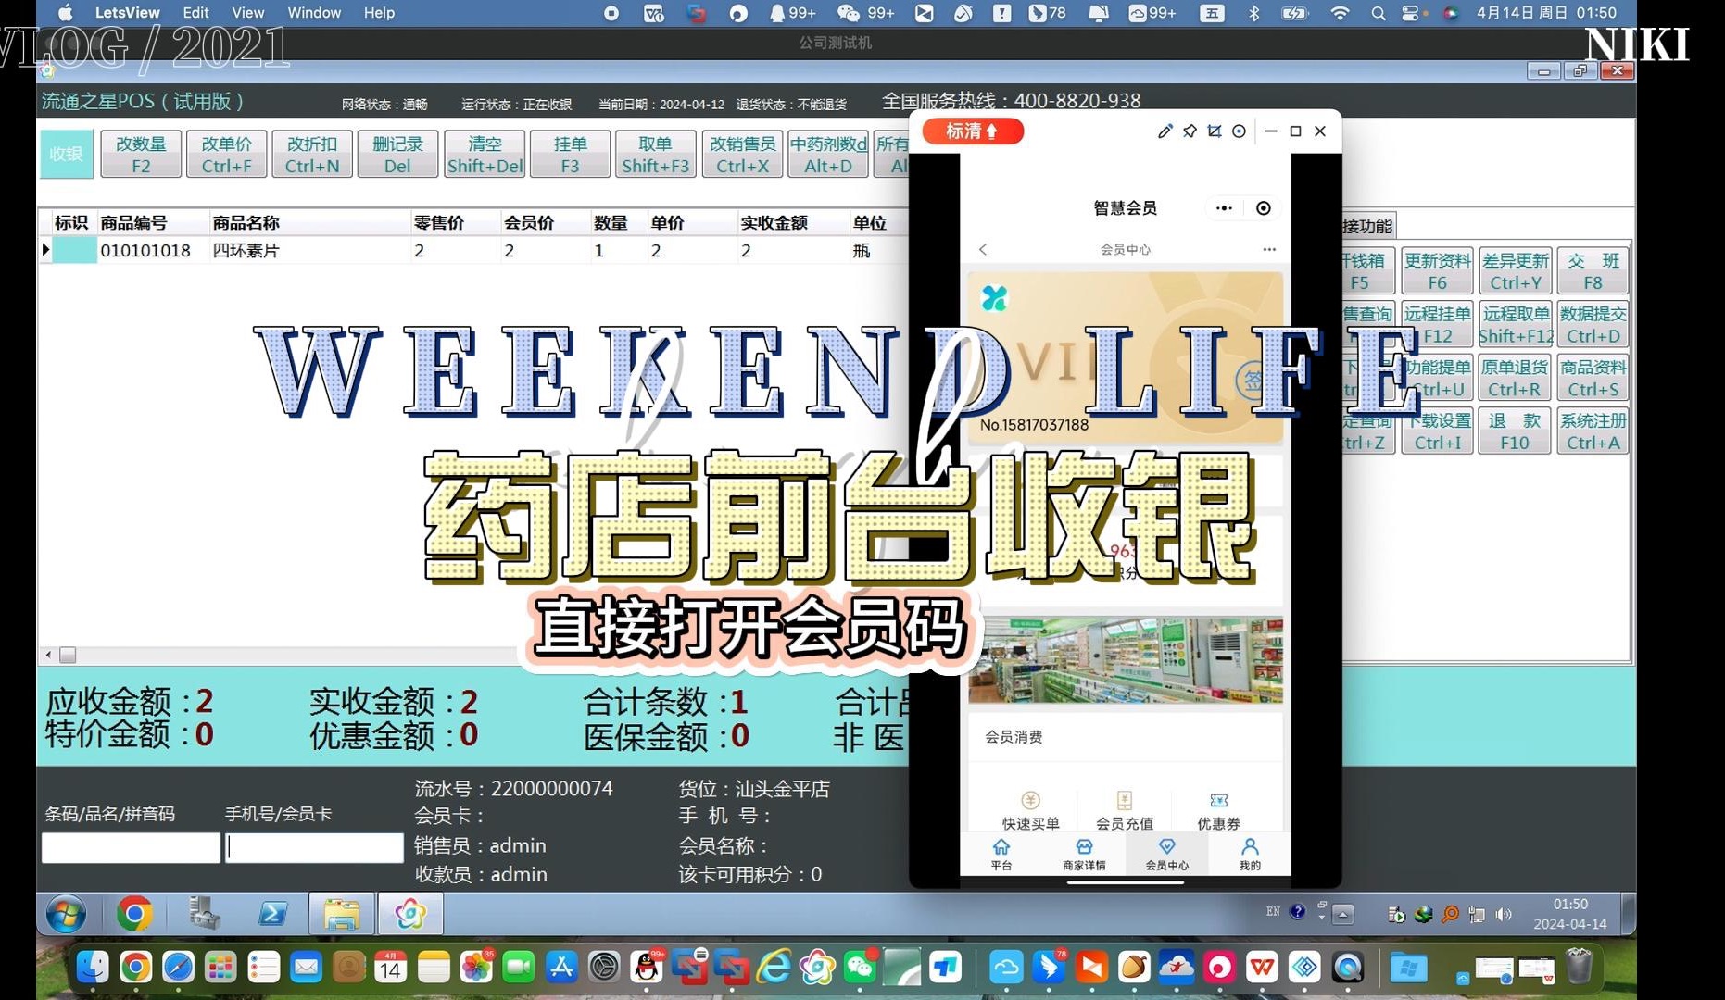Click the 标清 quality toggle button
Viewport: 1725px width, 1000px height.
[973, 131]
